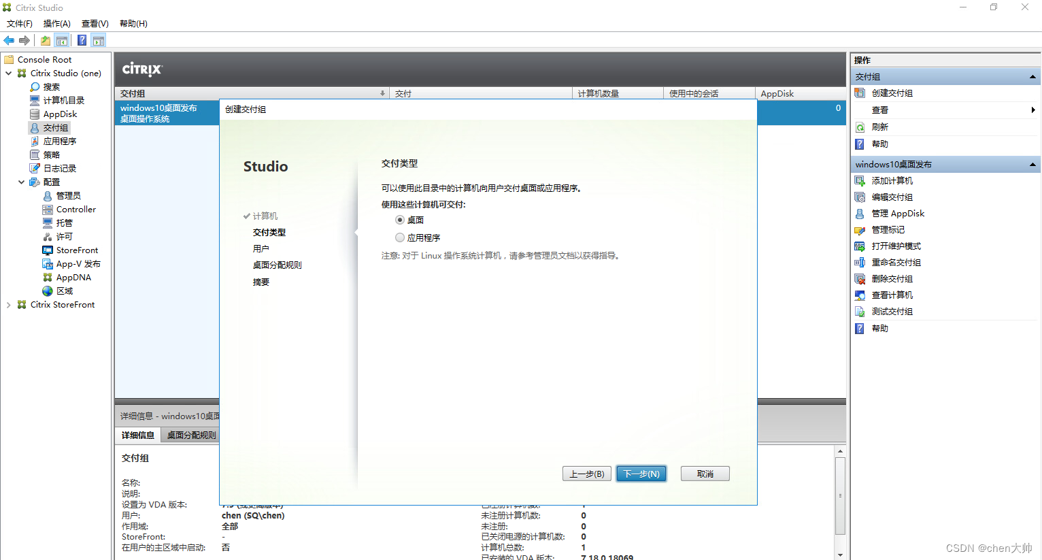
Task: Collapse the windows10桌面发布 actions section
Action: (x=1033, y=165)
